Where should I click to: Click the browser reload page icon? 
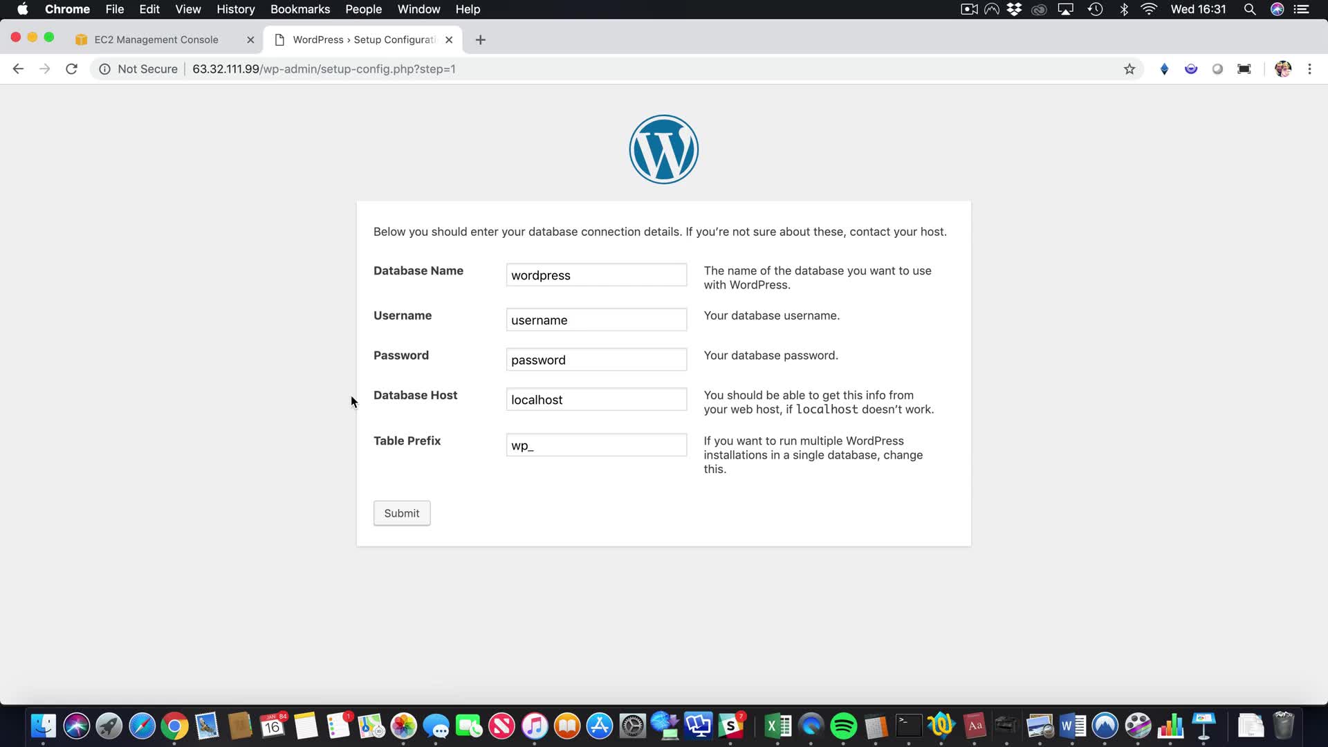pyautogui.click(x=71, y=69)
